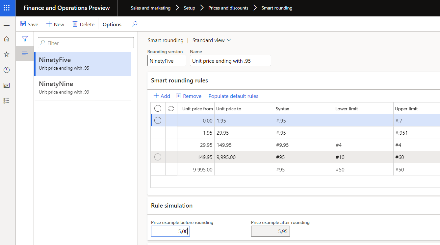Select the row radio for 149,95 rule

tap(158, 157)
